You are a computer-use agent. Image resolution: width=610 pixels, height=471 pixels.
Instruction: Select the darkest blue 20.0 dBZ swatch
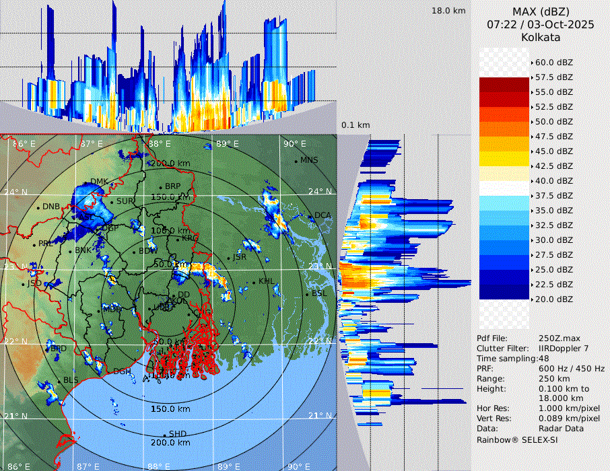click(504, 291)
